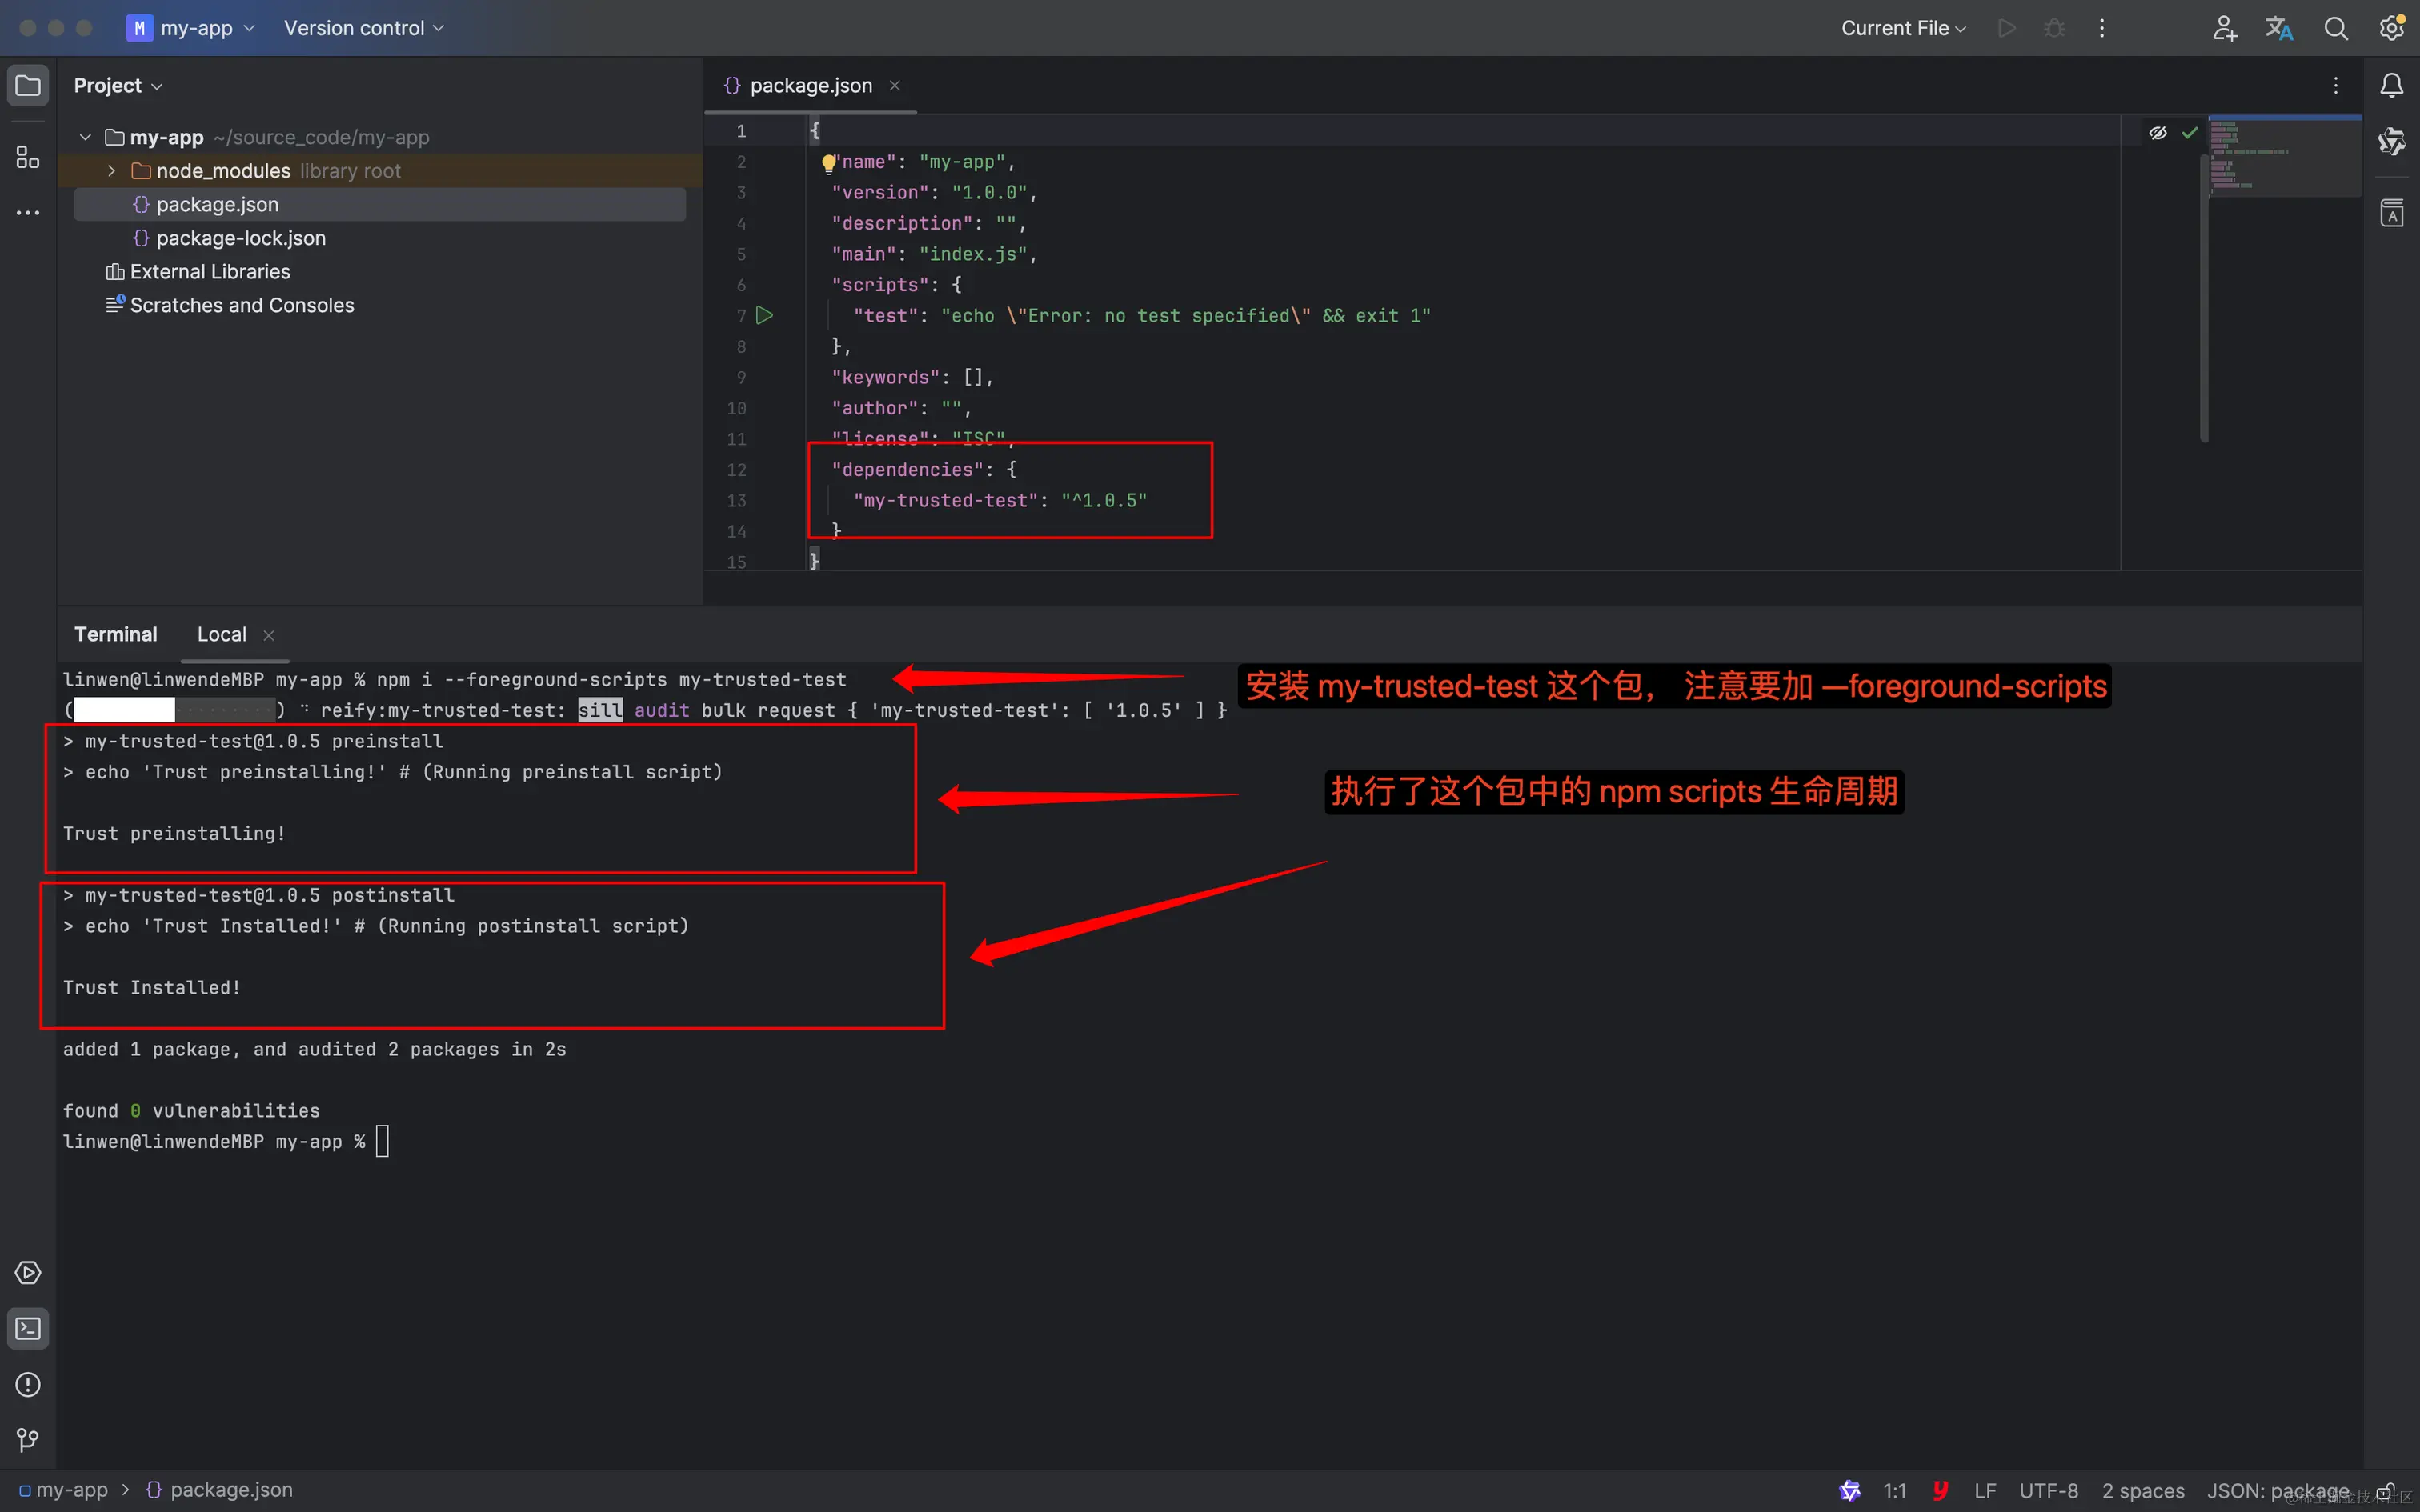Viewport: 2420px width, 1512px height.
Task: Open editor tab options vertical dots
Action: 2336,86
